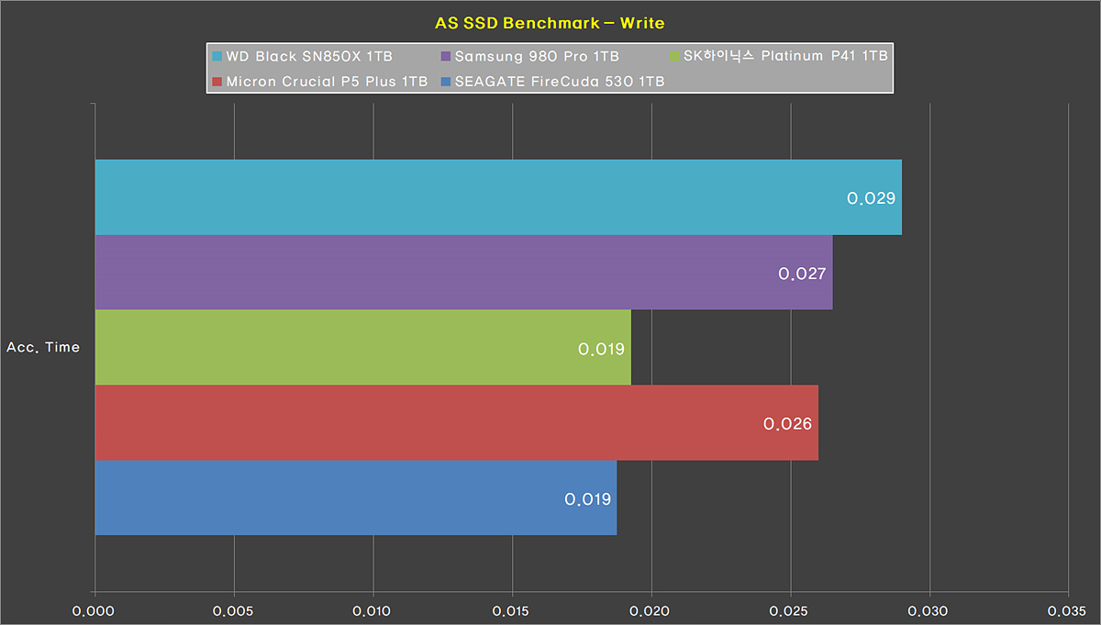The height and width of the screenshot is (625, 1101).
Task: Select the WD Black SN850X 1TB legend swatch
Action: [217, 57]
